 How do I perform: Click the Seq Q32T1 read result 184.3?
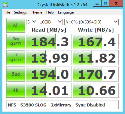pyautogui.click(x=49, y=42)
